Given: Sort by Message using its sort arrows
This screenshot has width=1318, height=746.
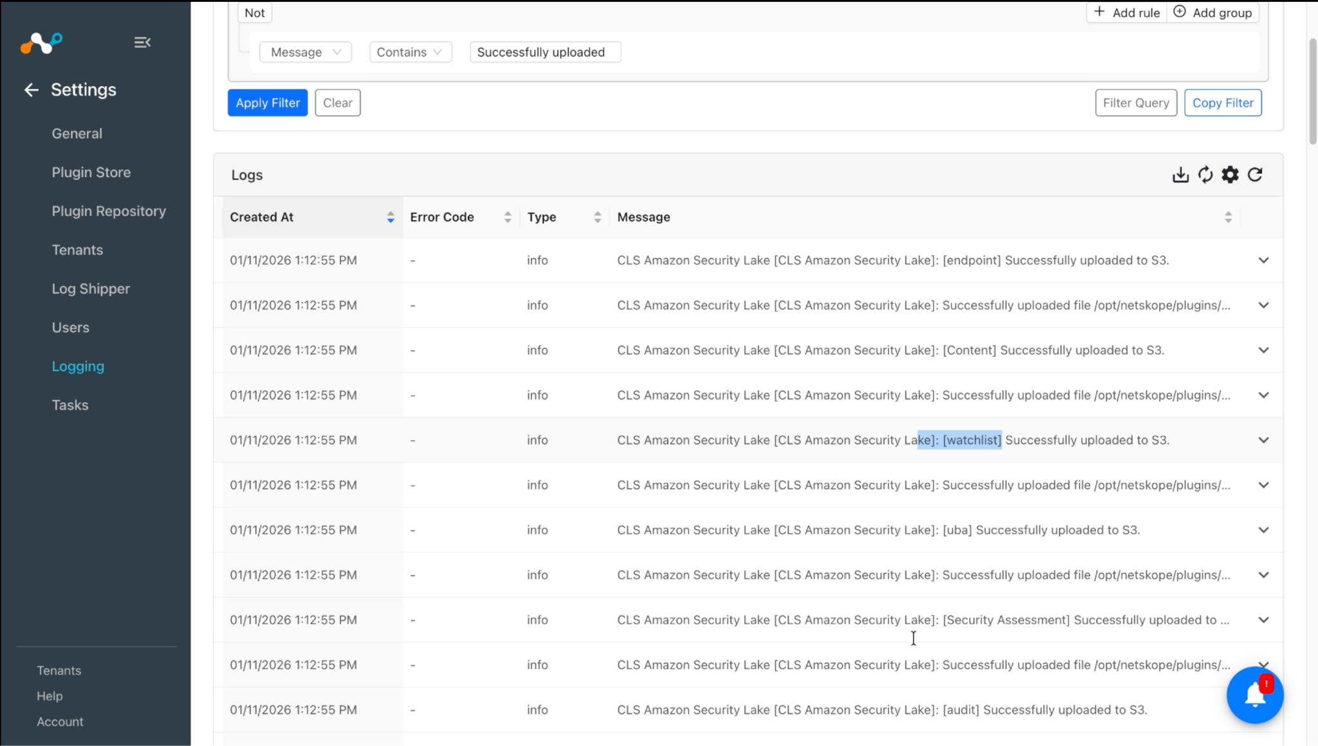Looking at the screenshot, I should tap(1228, 218).
